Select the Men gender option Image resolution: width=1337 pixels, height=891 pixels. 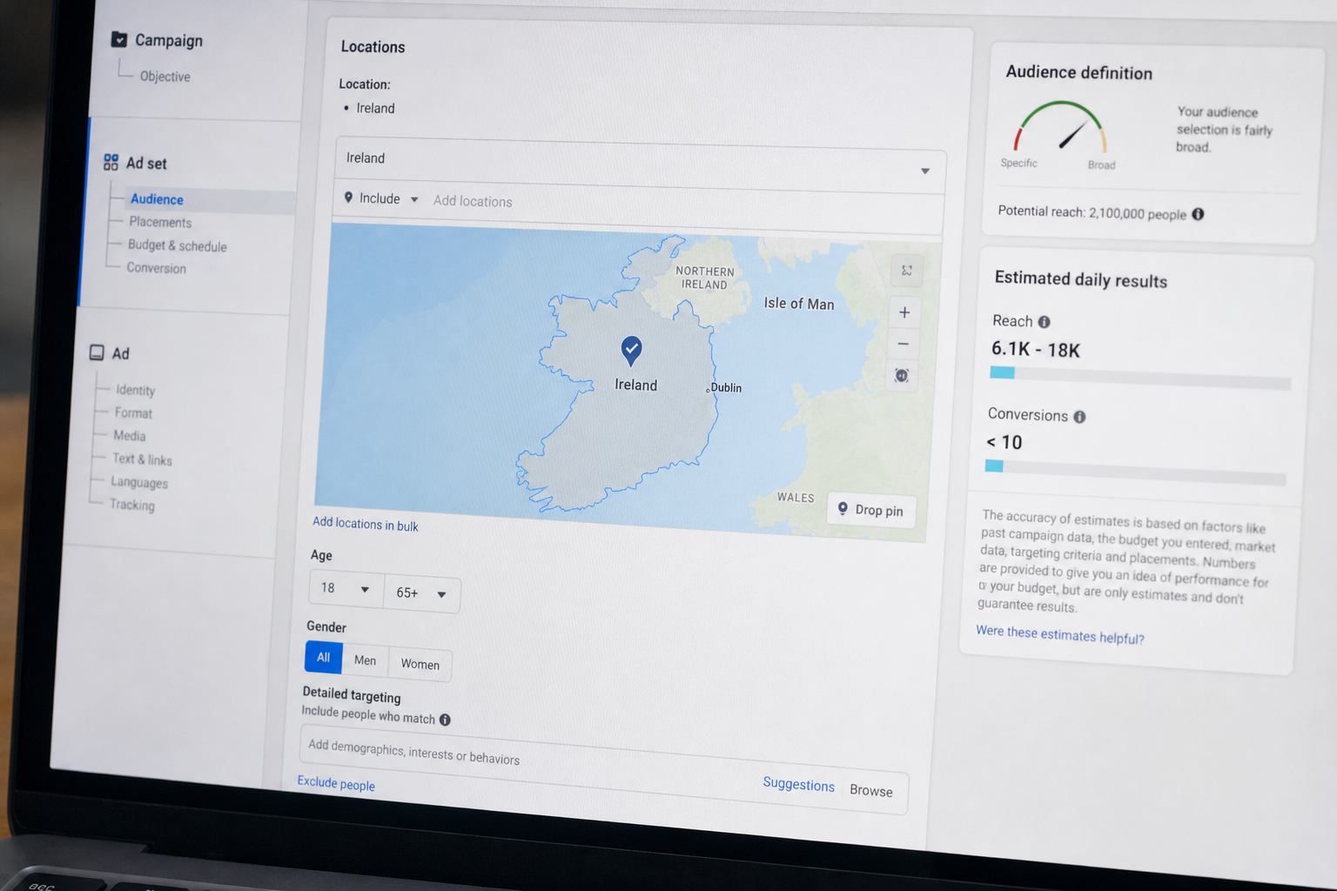click(x=366, y=660)
